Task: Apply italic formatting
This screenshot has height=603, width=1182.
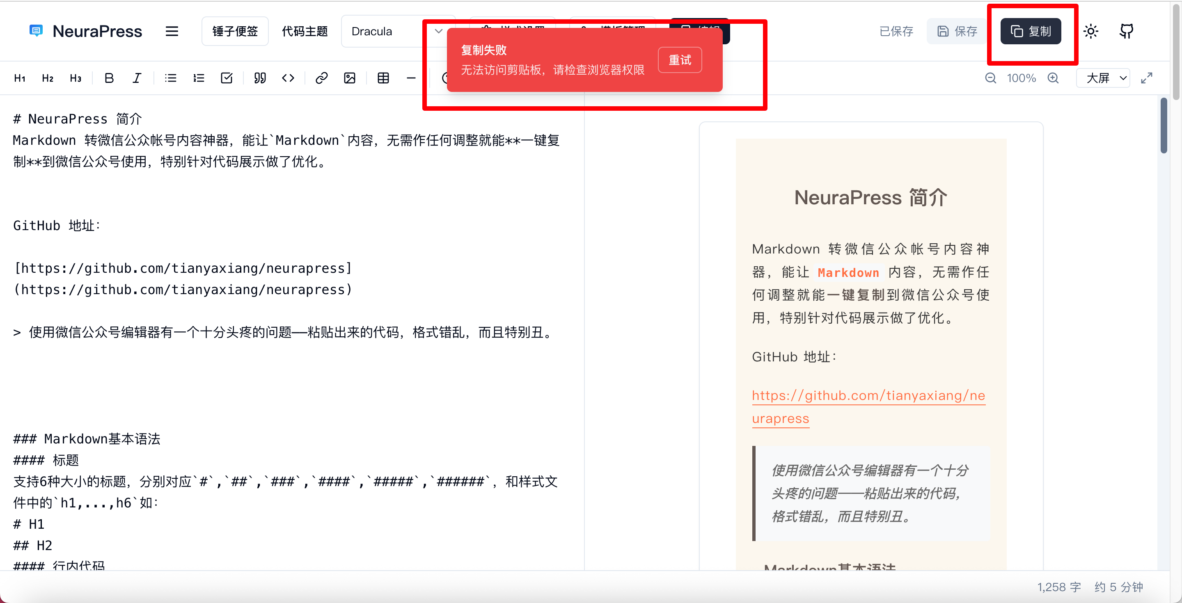Action: tap(137, 78)
